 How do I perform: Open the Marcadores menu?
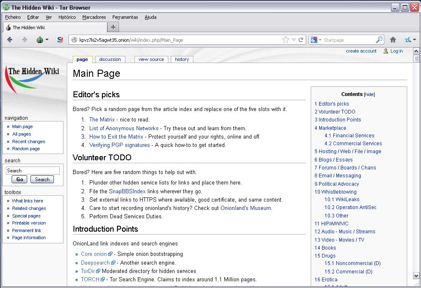coord(94,17)
